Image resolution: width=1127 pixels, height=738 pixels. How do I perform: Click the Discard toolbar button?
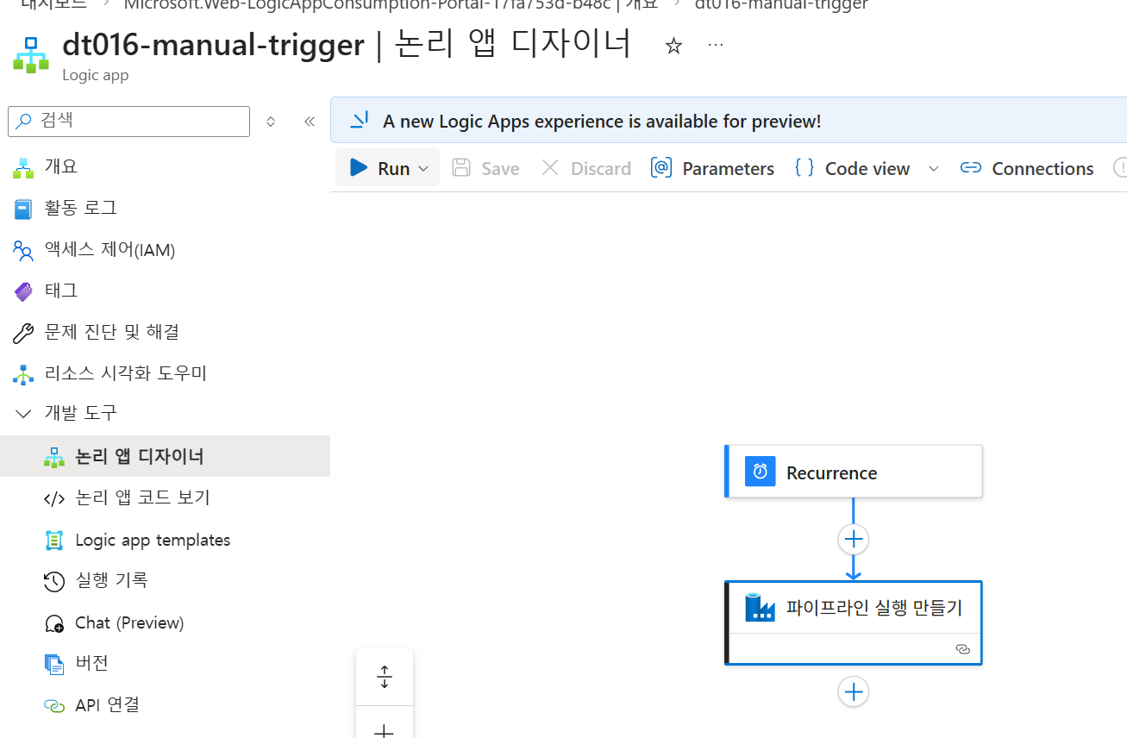pyautogui.click(x=586, y=168)
